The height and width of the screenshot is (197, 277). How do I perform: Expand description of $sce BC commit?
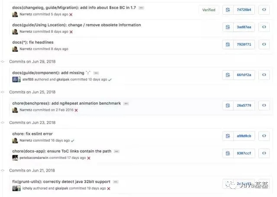pyautogui.click(x=142, y=8)
